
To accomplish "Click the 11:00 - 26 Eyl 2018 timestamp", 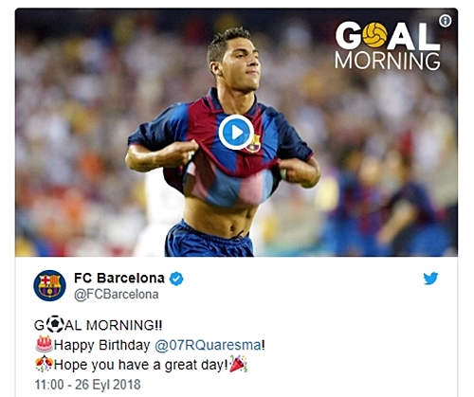I will point(87,385).
